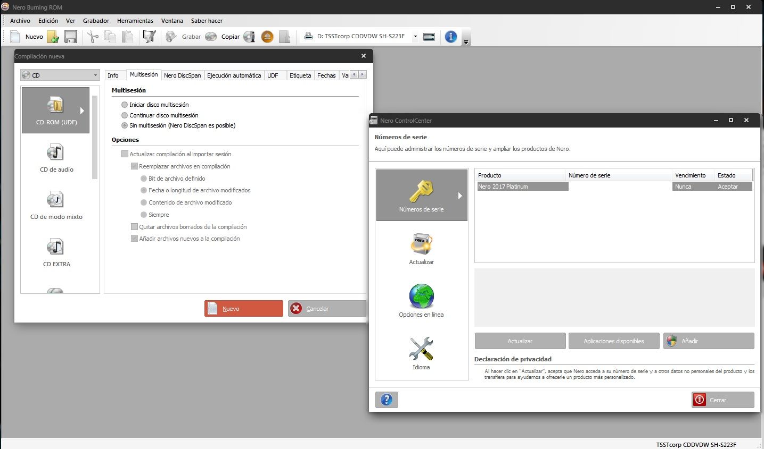The height and width of the screenshot is (449, 764).
Task: Click the choose recorder icon after drive list
Action: point(429,37)
